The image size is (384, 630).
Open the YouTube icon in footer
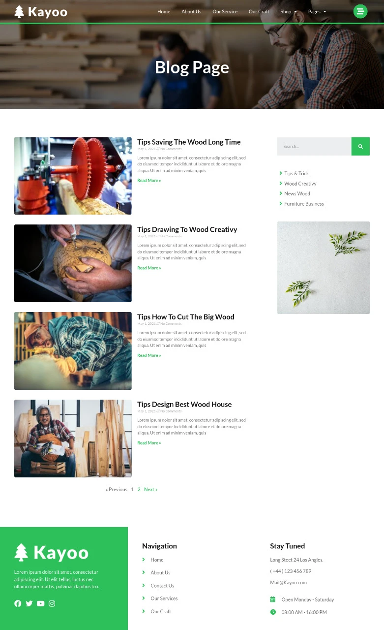point(40,603)
